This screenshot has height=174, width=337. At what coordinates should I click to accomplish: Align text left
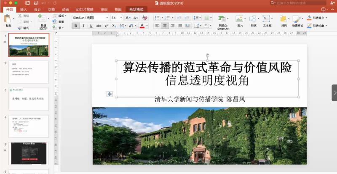click(157, 26)
